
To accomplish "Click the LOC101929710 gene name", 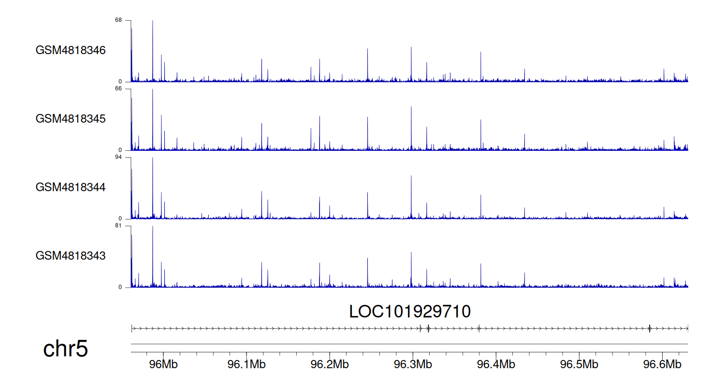I will click(410, 312).
